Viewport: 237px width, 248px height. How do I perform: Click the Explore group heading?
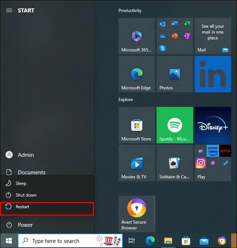pos(126,100)
